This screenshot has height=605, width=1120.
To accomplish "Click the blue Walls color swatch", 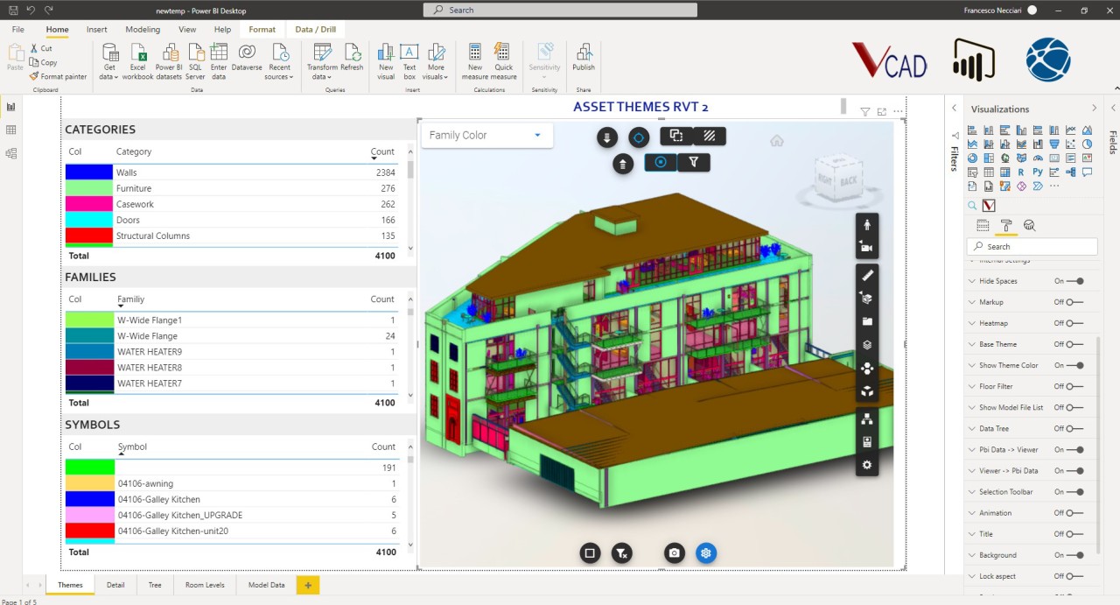I will click(89, 172).
